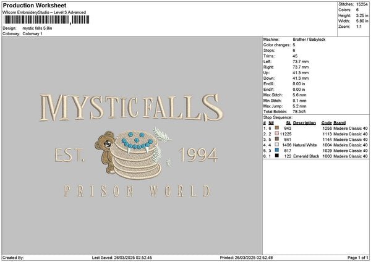Click the orange-brown swatch for code 1256

click(x=277, y=128)
